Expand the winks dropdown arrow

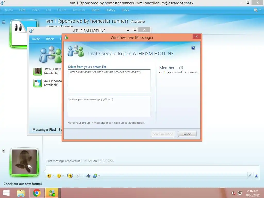click(63, 176)
